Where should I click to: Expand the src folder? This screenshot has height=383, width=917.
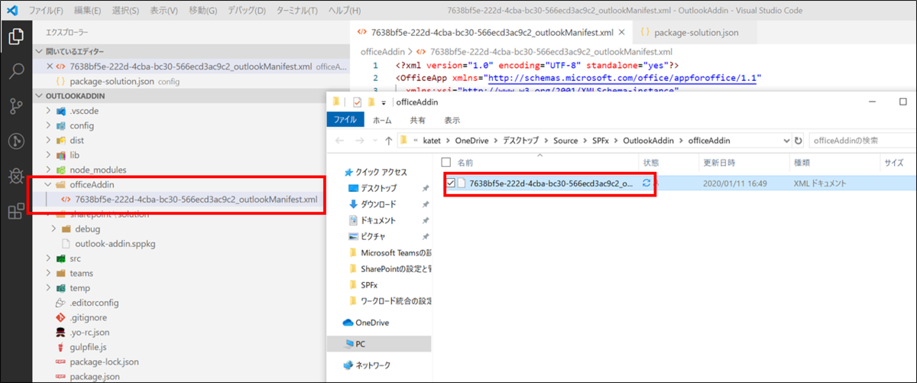click(x=49, y=258)
